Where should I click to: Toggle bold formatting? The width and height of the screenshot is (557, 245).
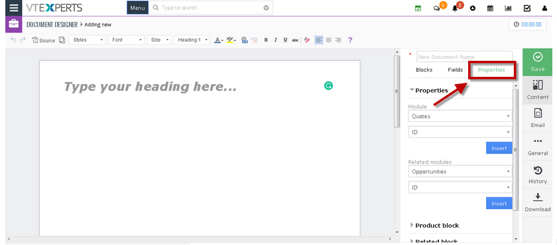click(266, 40)
